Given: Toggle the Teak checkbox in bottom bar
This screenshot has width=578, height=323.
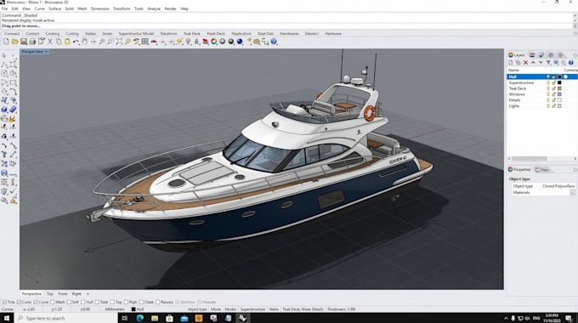Looking at the screenshot, I should [x=97, y=302].
